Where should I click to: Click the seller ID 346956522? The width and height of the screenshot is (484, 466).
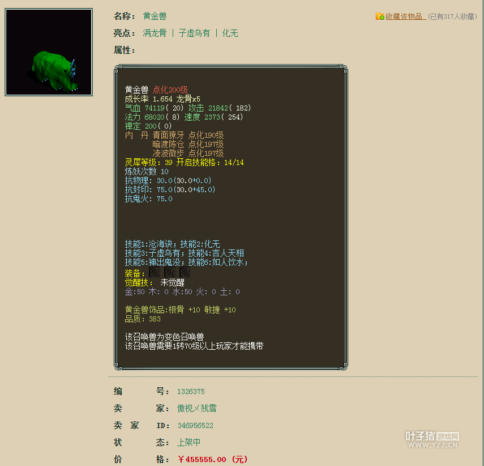coord(195,425)
